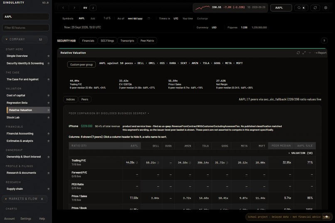
Task: Click the info icon beside DELL 58.21x
Action: pos(158,163)
